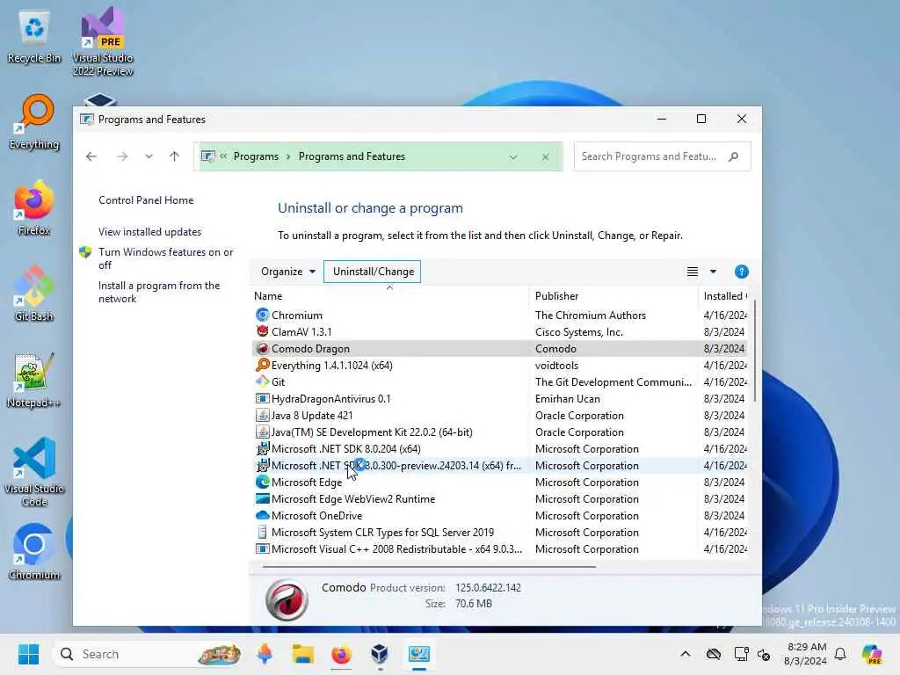Screen dimensions: 900x675
Task: Show hidden icons tray chevron
Action: coord(686,654)
